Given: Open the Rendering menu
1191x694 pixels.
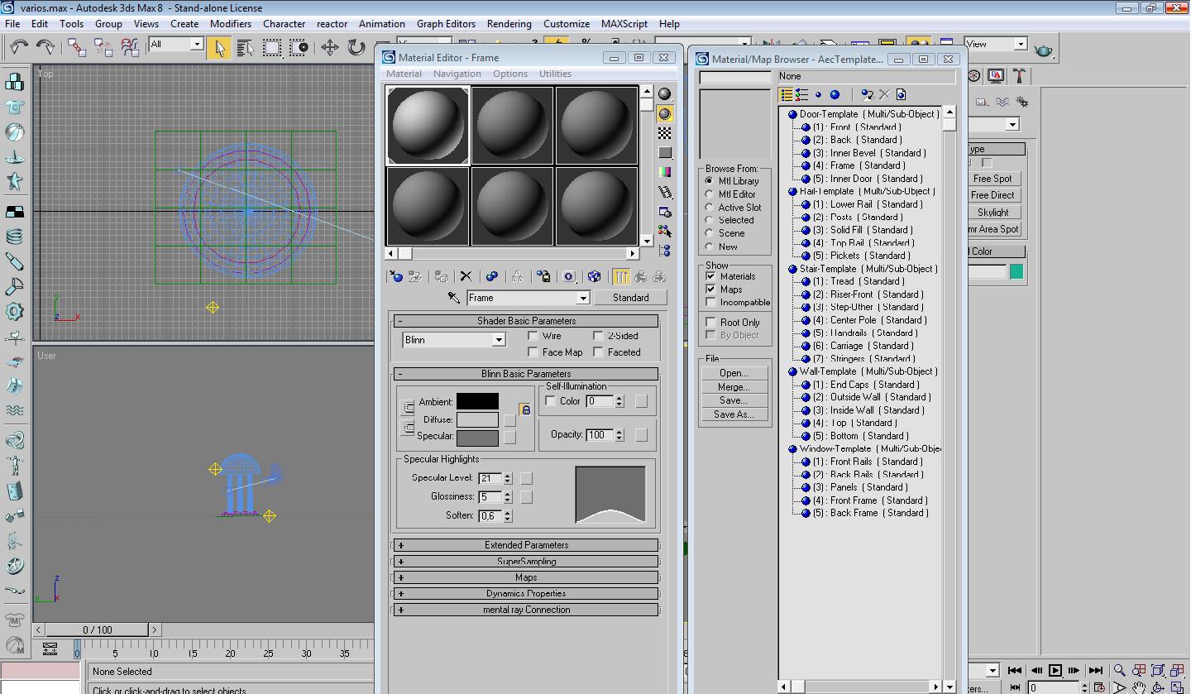Looking at the screenshot, I should pyautogui.click(x=509, y=24).
